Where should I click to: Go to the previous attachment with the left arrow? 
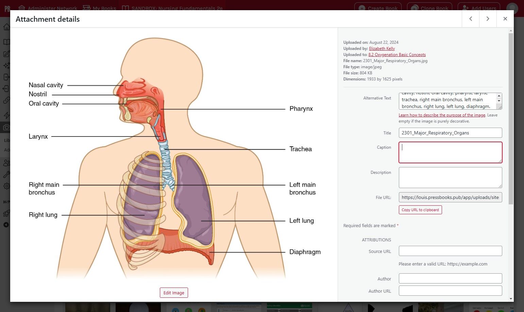click(471, 19)
